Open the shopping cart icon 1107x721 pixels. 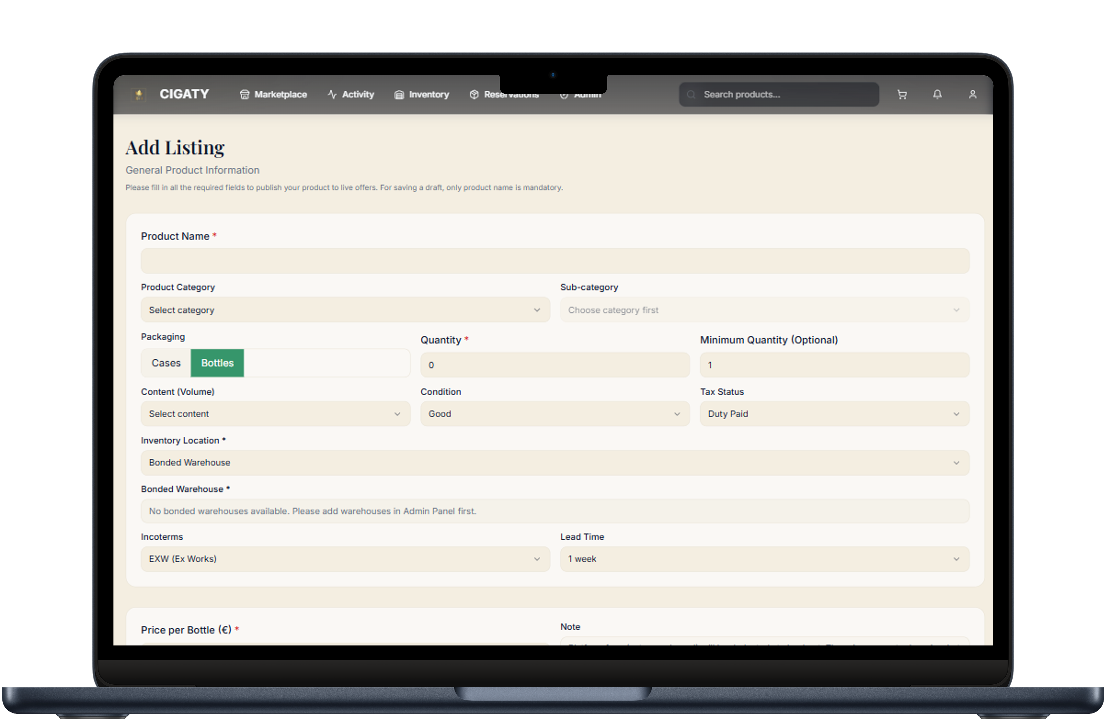(902, 95)
